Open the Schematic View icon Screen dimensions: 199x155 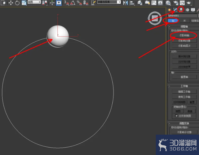(x=160, y=3)
